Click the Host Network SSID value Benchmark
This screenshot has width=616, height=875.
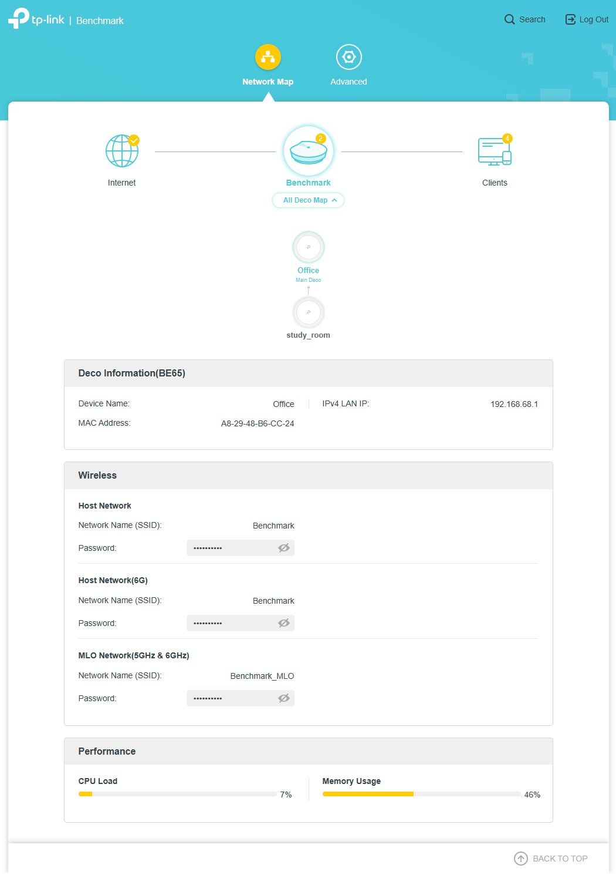click(273, 526)
